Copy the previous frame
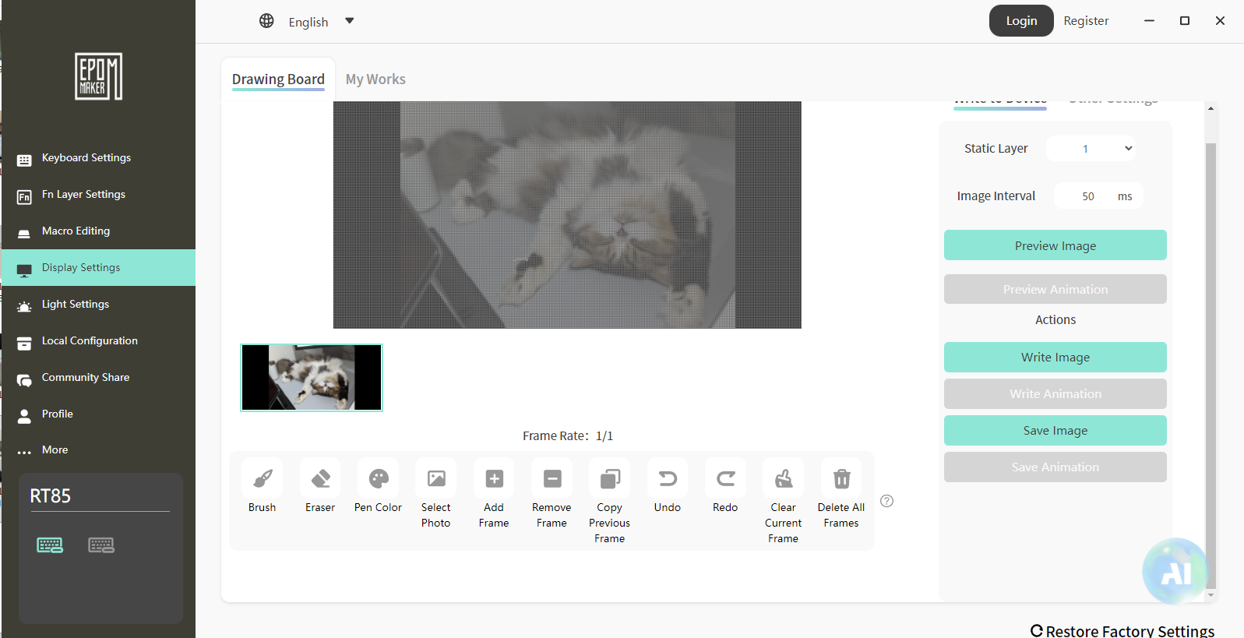Screen dimensions: 1244x638 coord(610,478)
